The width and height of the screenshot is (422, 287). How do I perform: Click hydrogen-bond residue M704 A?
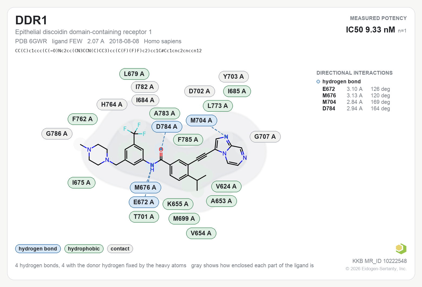201,120
